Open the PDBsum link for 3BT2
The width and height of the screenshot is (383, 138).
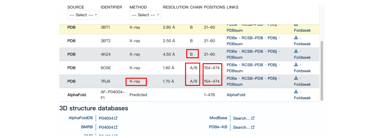[235, 44]
